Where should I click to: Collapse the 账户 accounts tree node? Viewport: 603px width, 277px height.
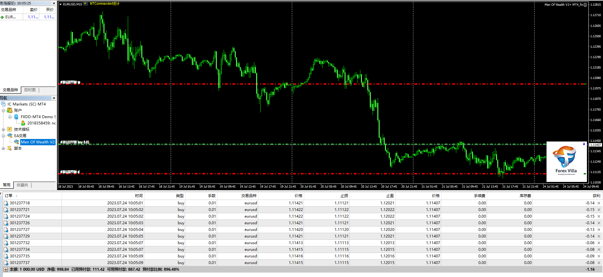tap(3, 110)
